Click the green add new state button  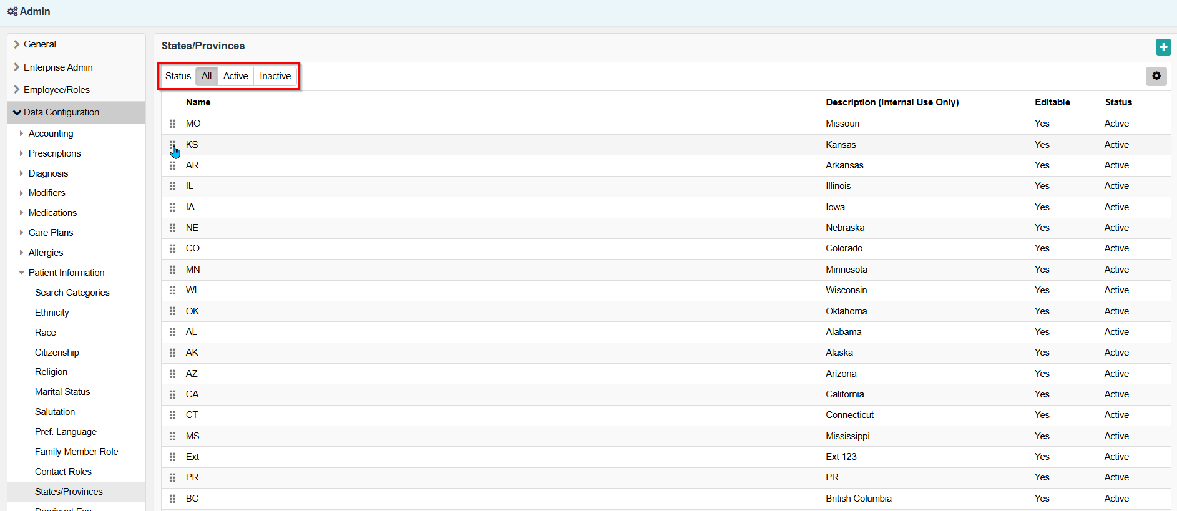coord(1163,47)
